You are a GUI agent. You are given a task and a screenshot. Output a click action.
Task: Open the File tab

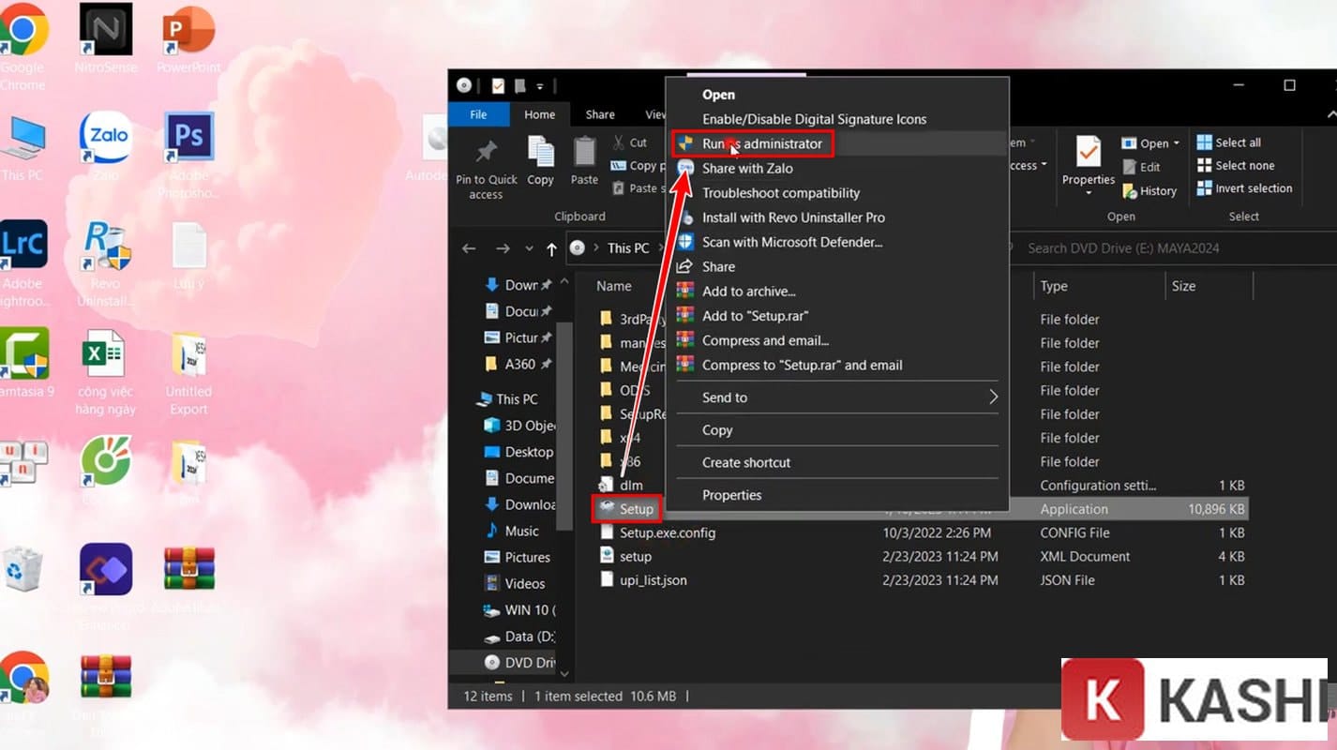tap(478, 114)
